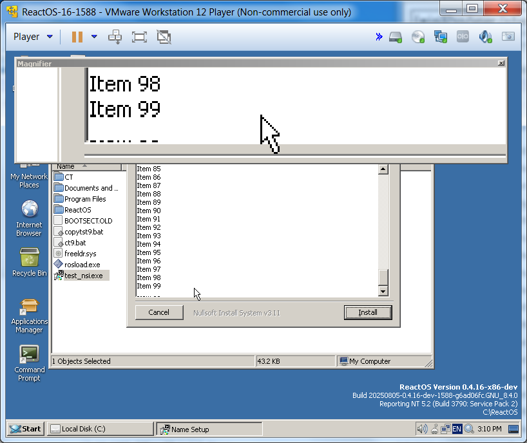Viewport: 527px width, 443px height.
Task: Switch to Name Setup taskbar button
Action: tap(209, 429)
